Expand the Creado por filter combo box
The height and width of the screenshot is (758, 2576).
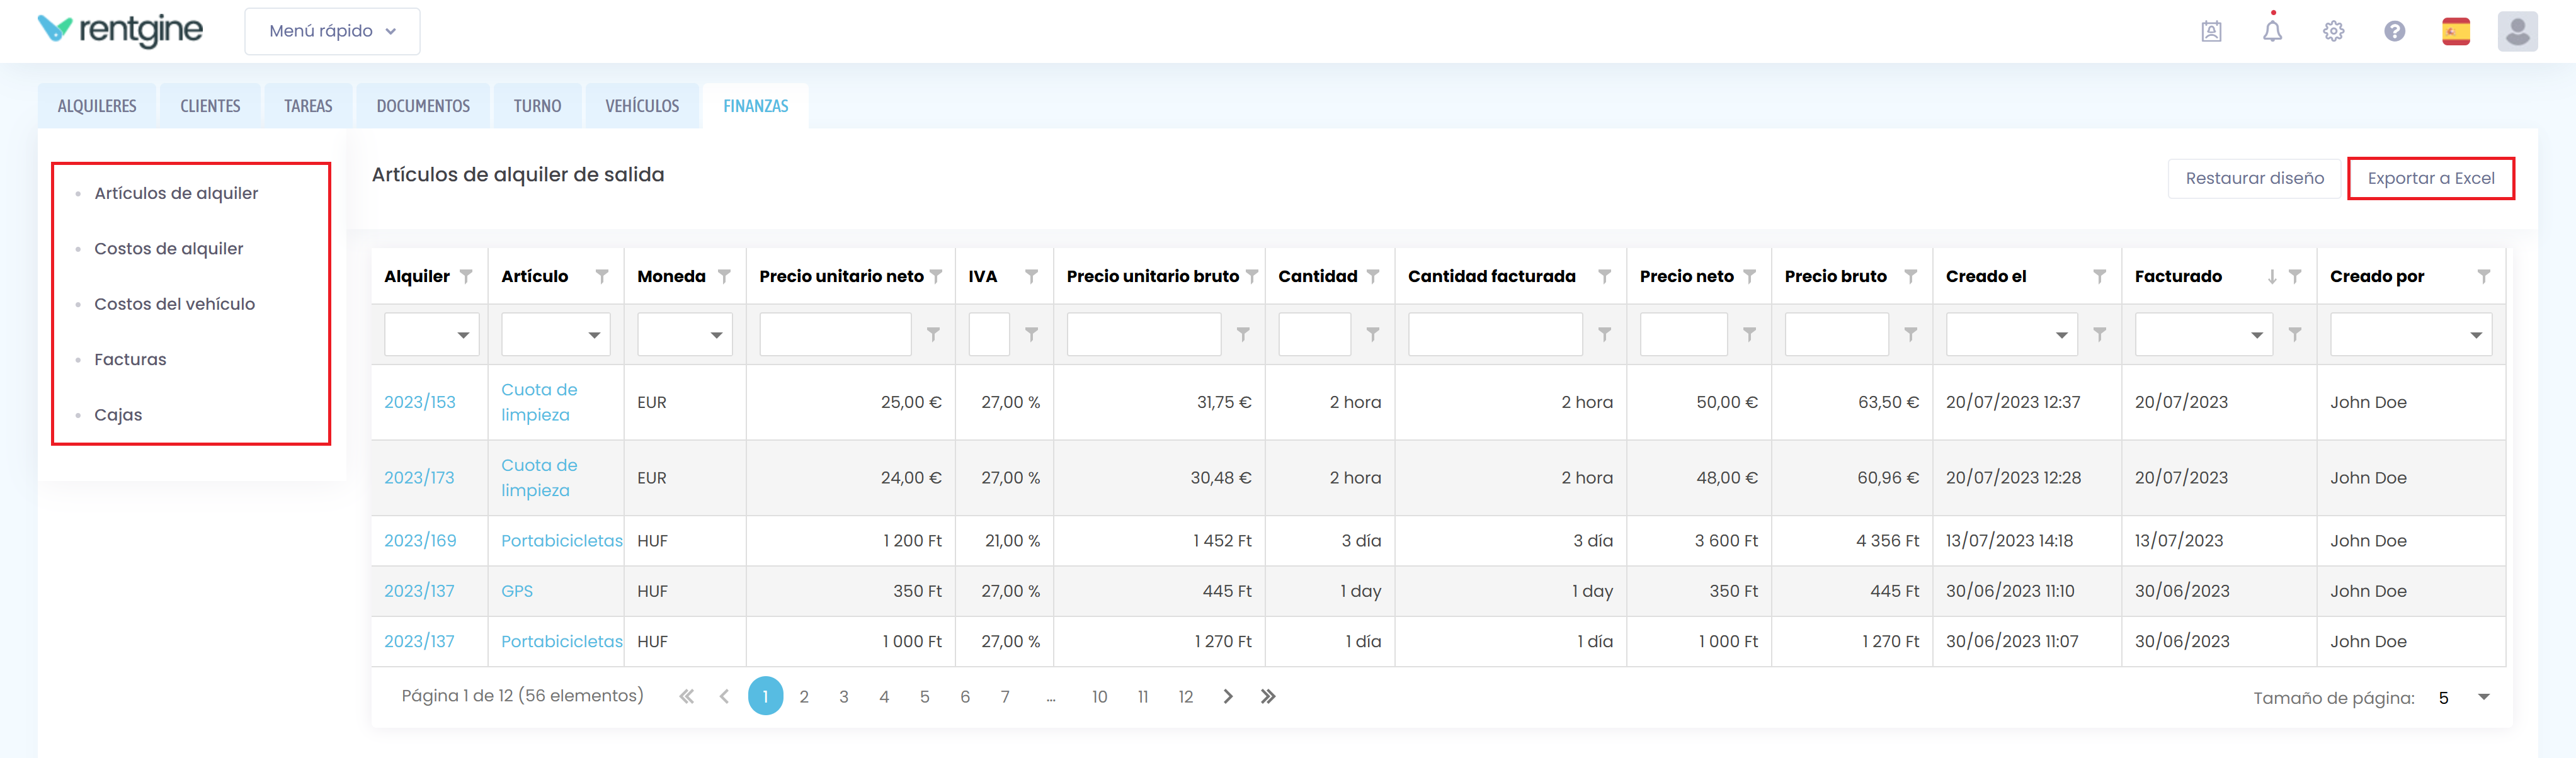[2476, 335]
